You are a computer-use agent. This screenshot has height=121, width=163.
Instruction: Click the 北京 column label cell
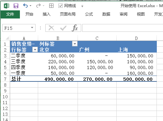point(58,50)
